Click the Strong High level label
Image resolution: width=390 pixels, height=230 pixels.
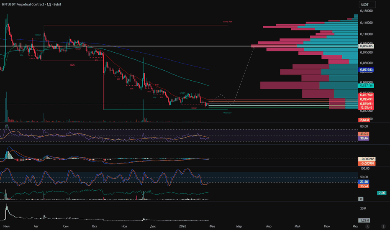click(227, 22)
